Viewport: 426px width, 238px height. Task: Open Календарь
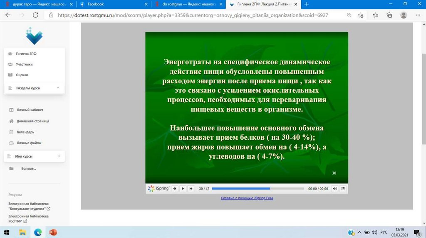25,132
